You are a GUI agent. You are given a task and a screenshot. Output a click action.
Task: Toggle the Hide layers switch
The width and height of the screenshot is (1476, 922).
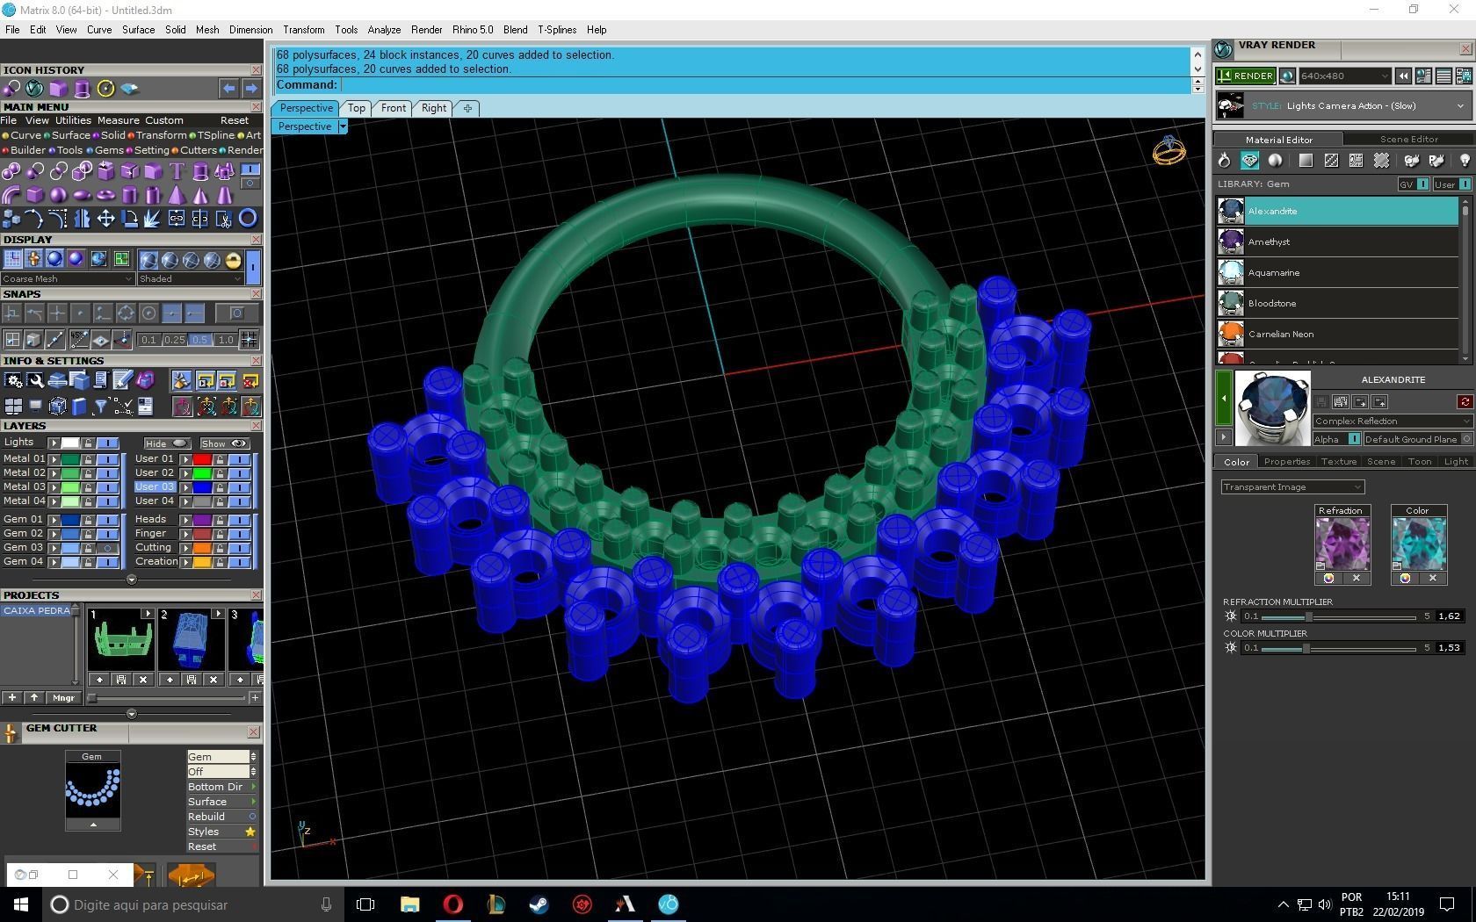(167, 443)
